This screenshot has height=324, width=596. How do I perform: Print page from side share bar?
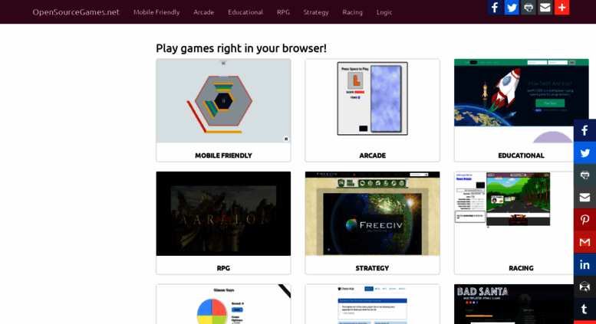[x=584, y=175]
